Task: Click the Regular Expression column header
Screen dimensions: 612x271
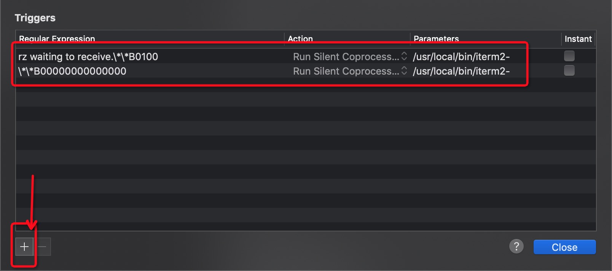Action: (57, 39)
